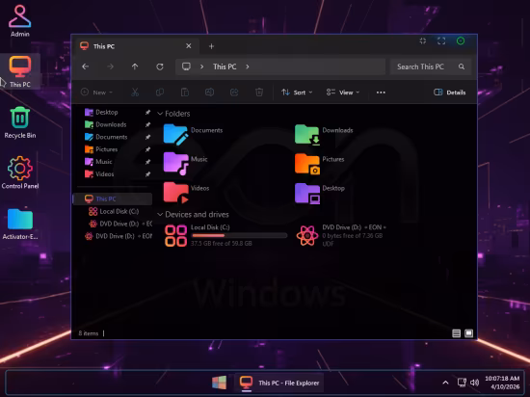Click the pin icon next to Downloads

147,124
